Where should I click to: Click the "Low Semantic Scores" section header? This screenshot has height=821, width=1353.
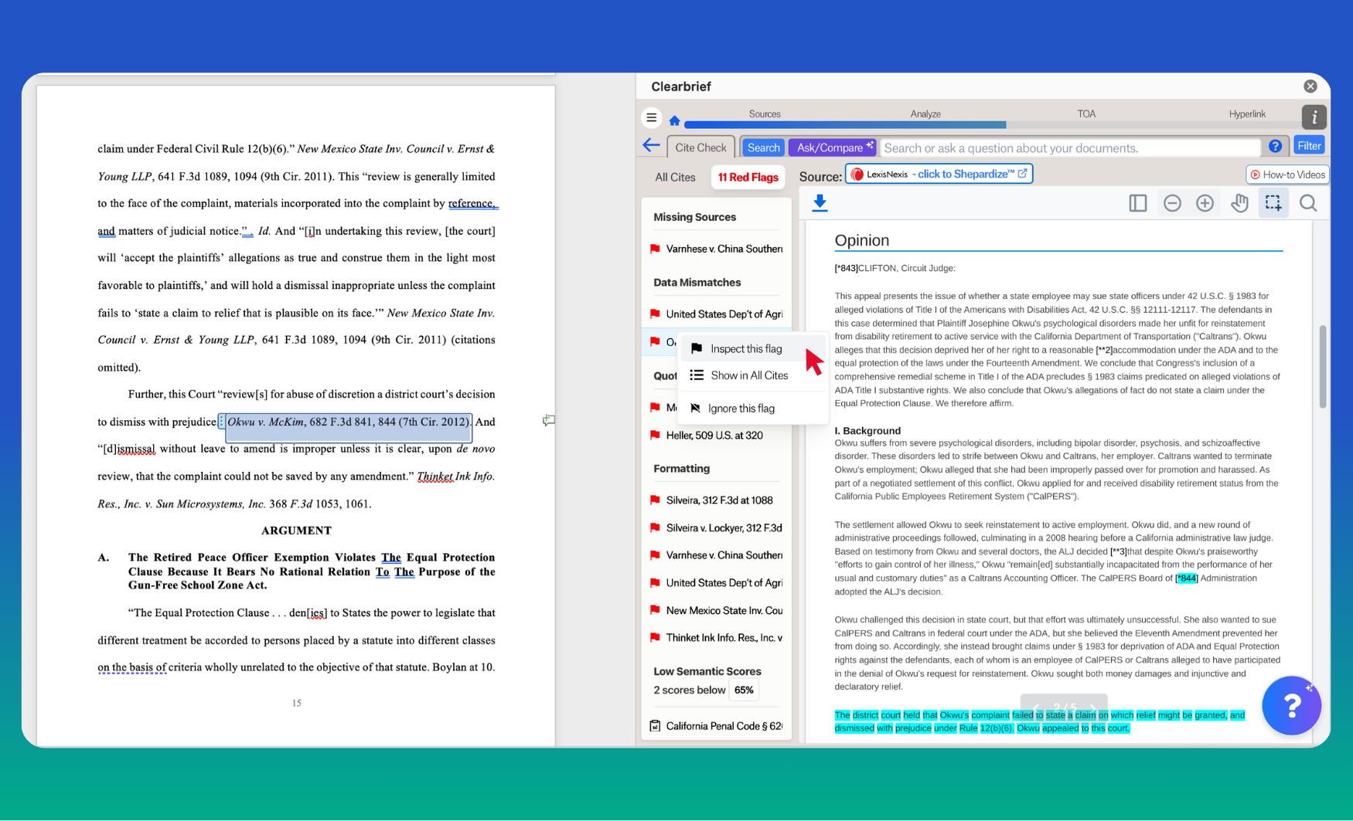pos(707,671)
